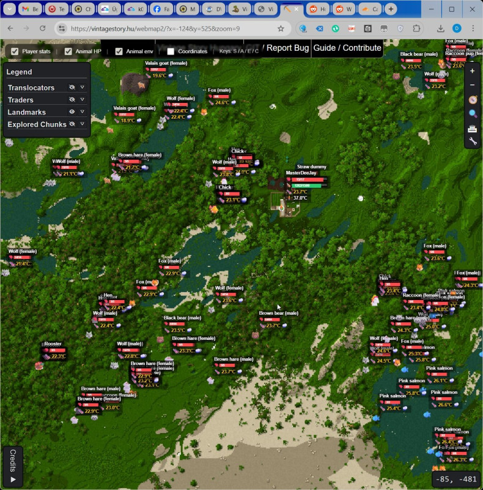The width and height of the screenshot is (483, 490).
Task: Uncheck the Animal HP checkbox
Action: (68, 51)
